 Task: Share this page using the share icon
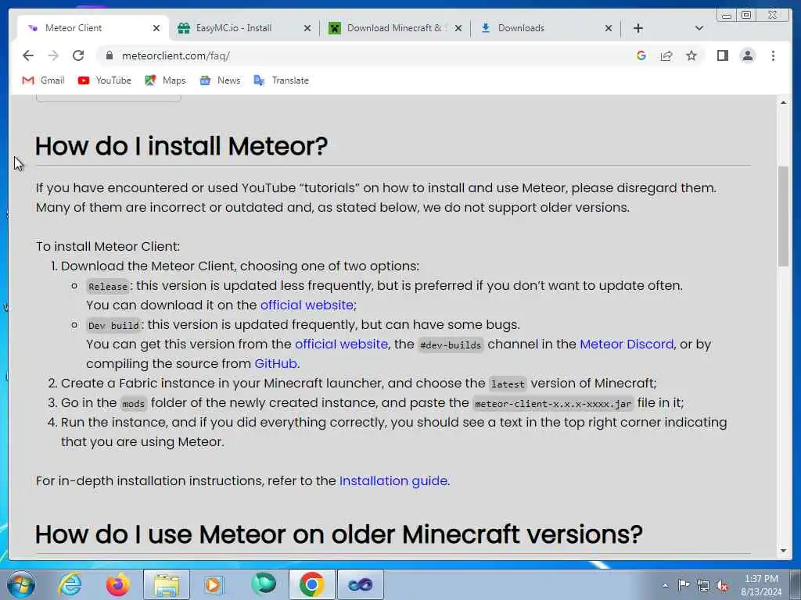pos(666,55)
